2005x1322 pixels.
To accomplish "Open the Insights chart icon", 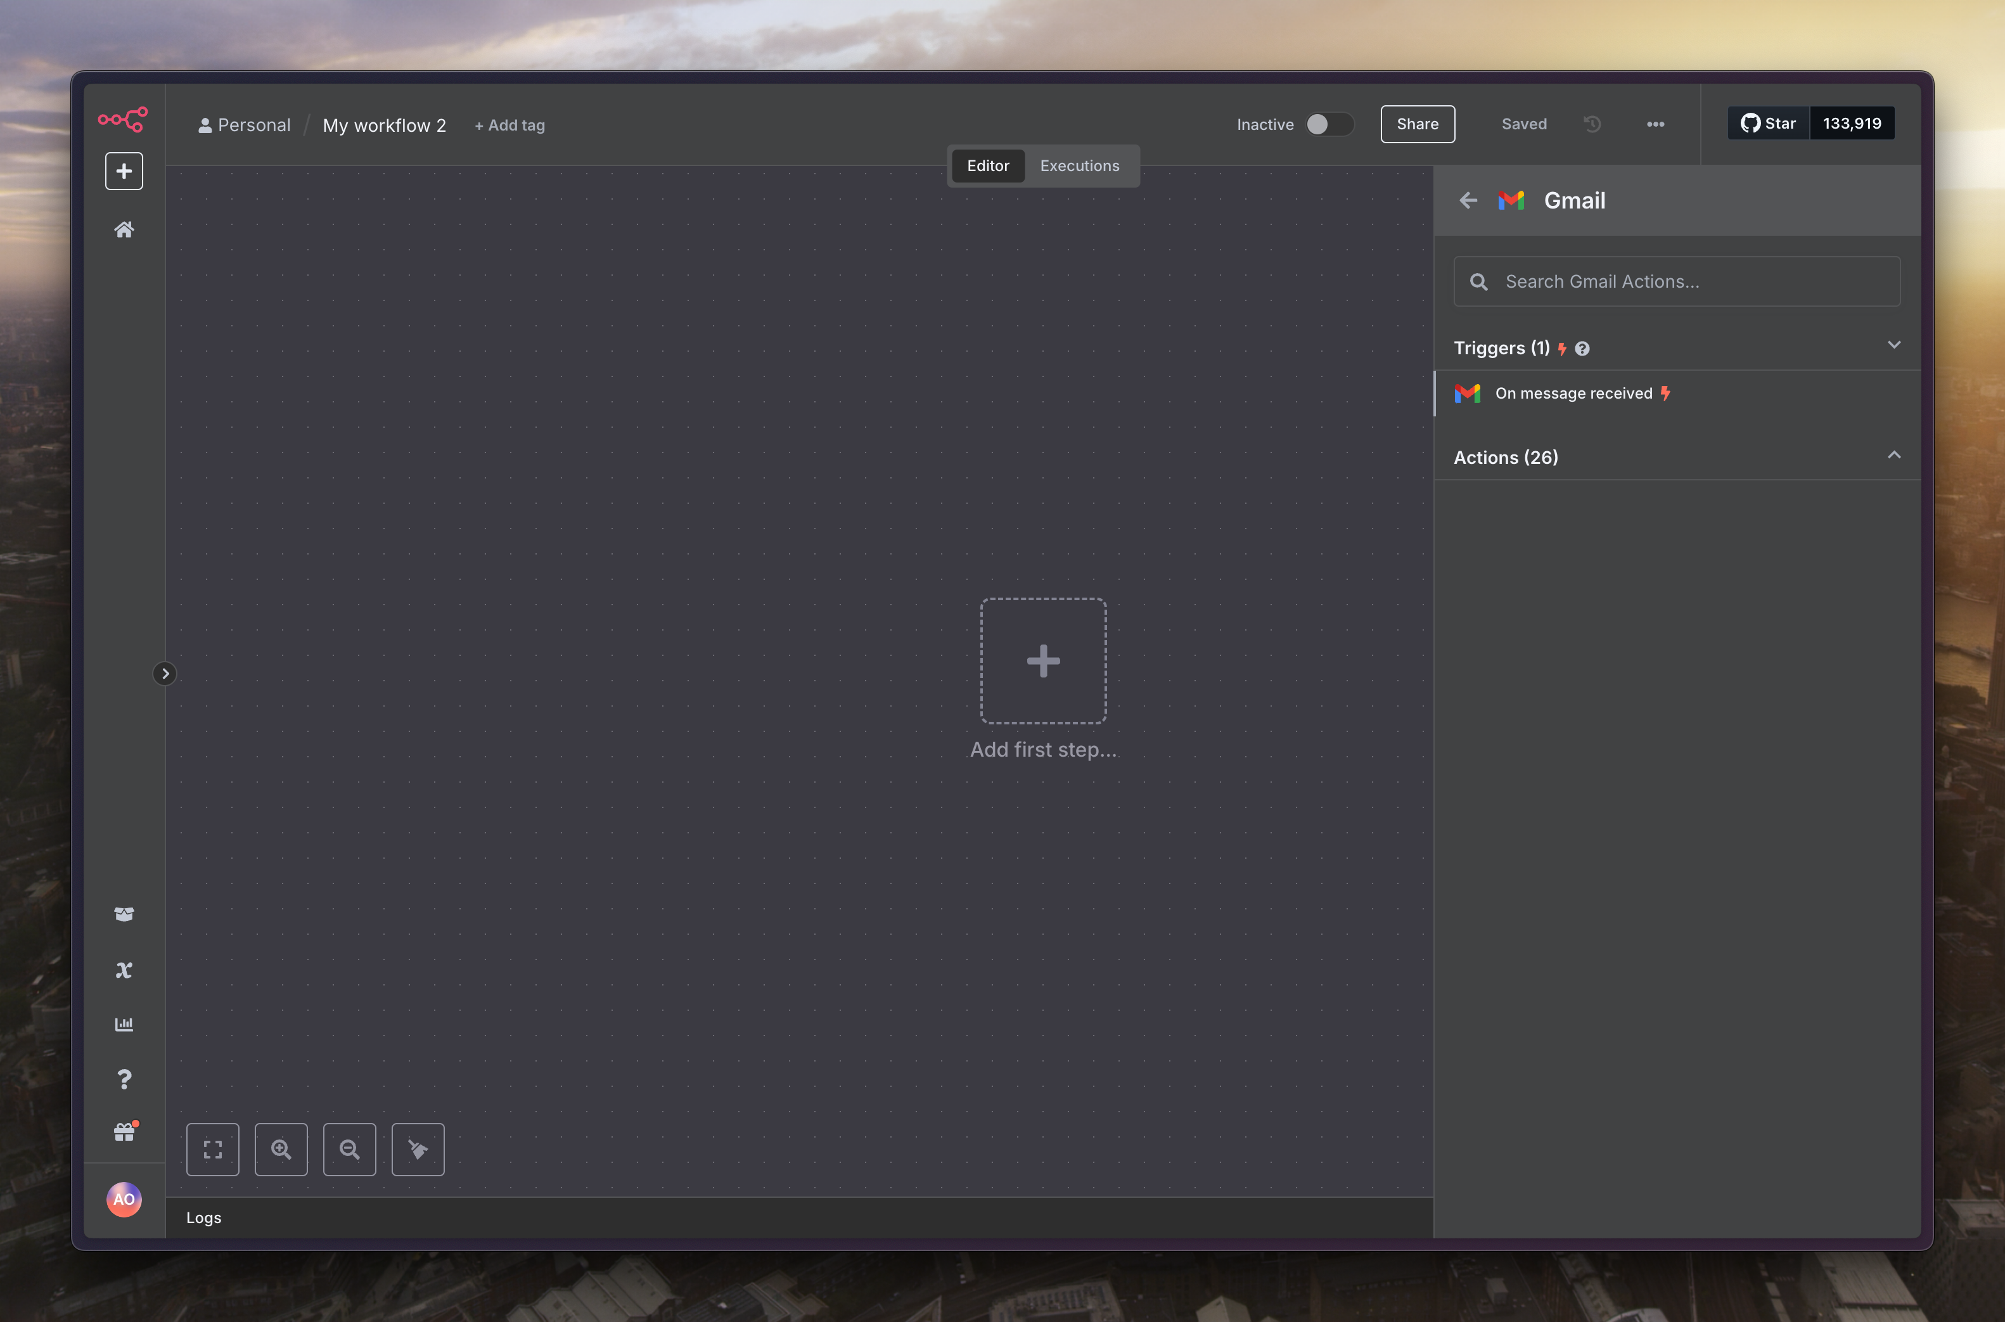I will [124, 1024].
